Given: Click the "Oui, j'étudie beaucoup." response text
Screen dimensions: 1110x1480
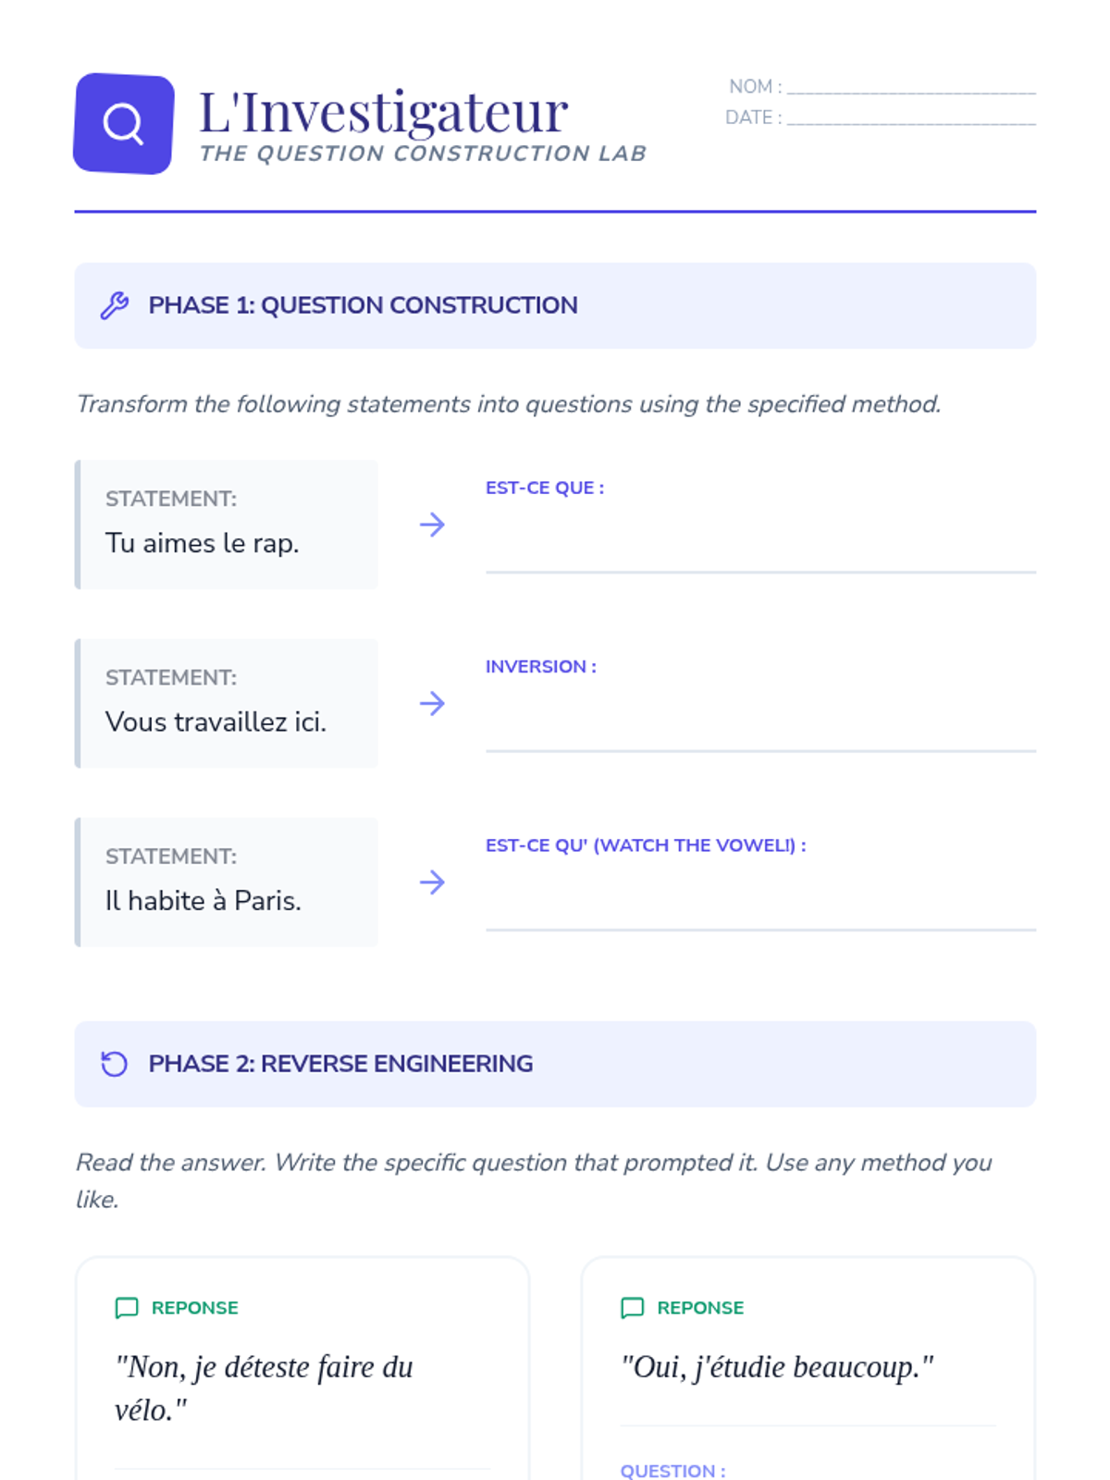Looking at the screenshot, I should (x=777, y=1366).
